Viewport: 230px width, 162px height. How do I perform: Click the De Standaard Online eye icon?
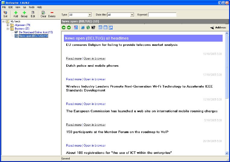pos(16,32)
